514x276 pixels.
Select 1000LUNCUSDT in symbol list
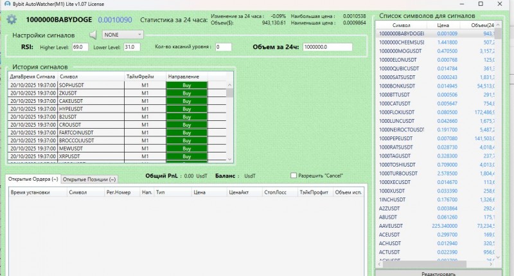pos(436,121)
